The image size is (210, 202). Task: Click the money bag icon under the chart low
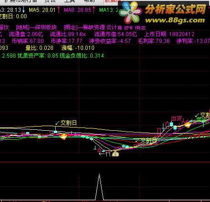(115, 154)
